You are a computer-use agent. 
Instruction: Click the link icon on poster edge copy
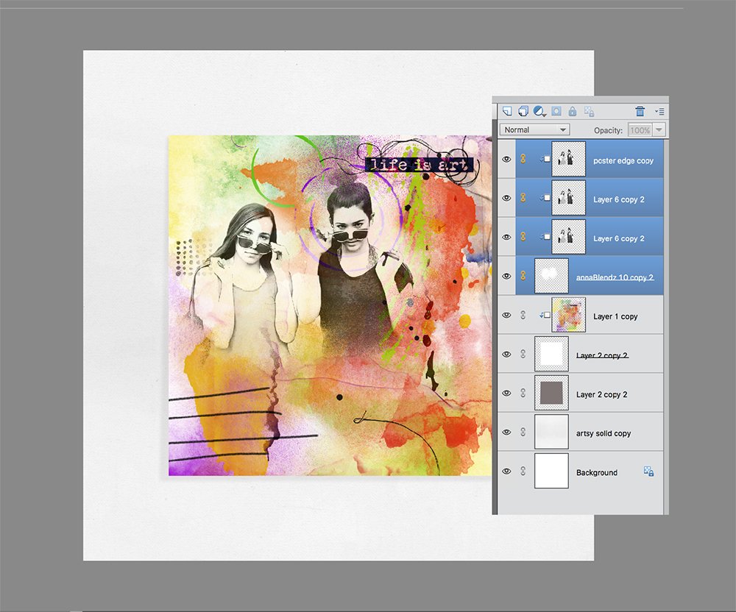(x=523, y=159)
